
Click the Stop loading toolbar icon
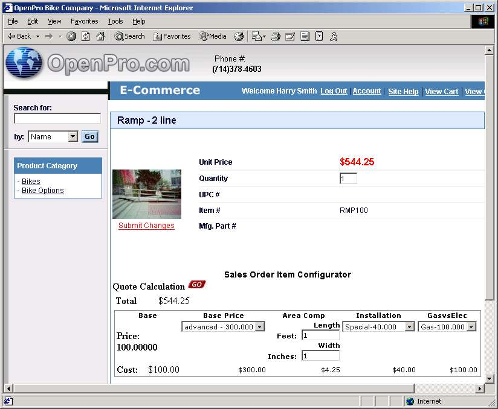click(71, 36)
